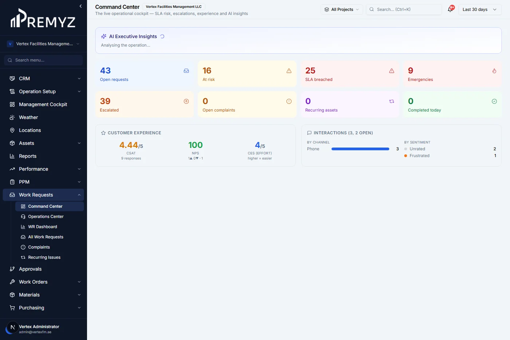Open the 16 At risk card
510x340 pixels.
[247, 74]
